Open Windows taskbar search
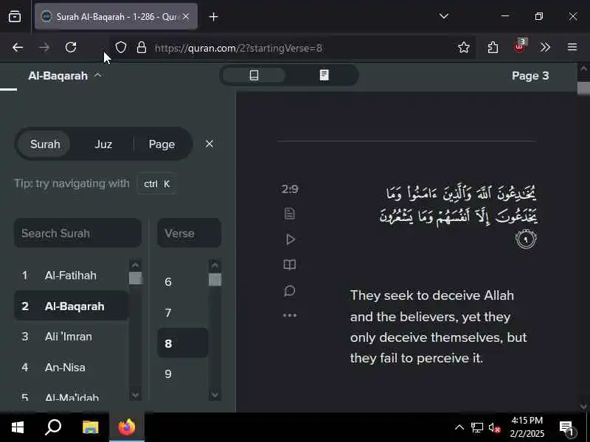The height and width of the screenshot is (442, 590). [53, 427]
